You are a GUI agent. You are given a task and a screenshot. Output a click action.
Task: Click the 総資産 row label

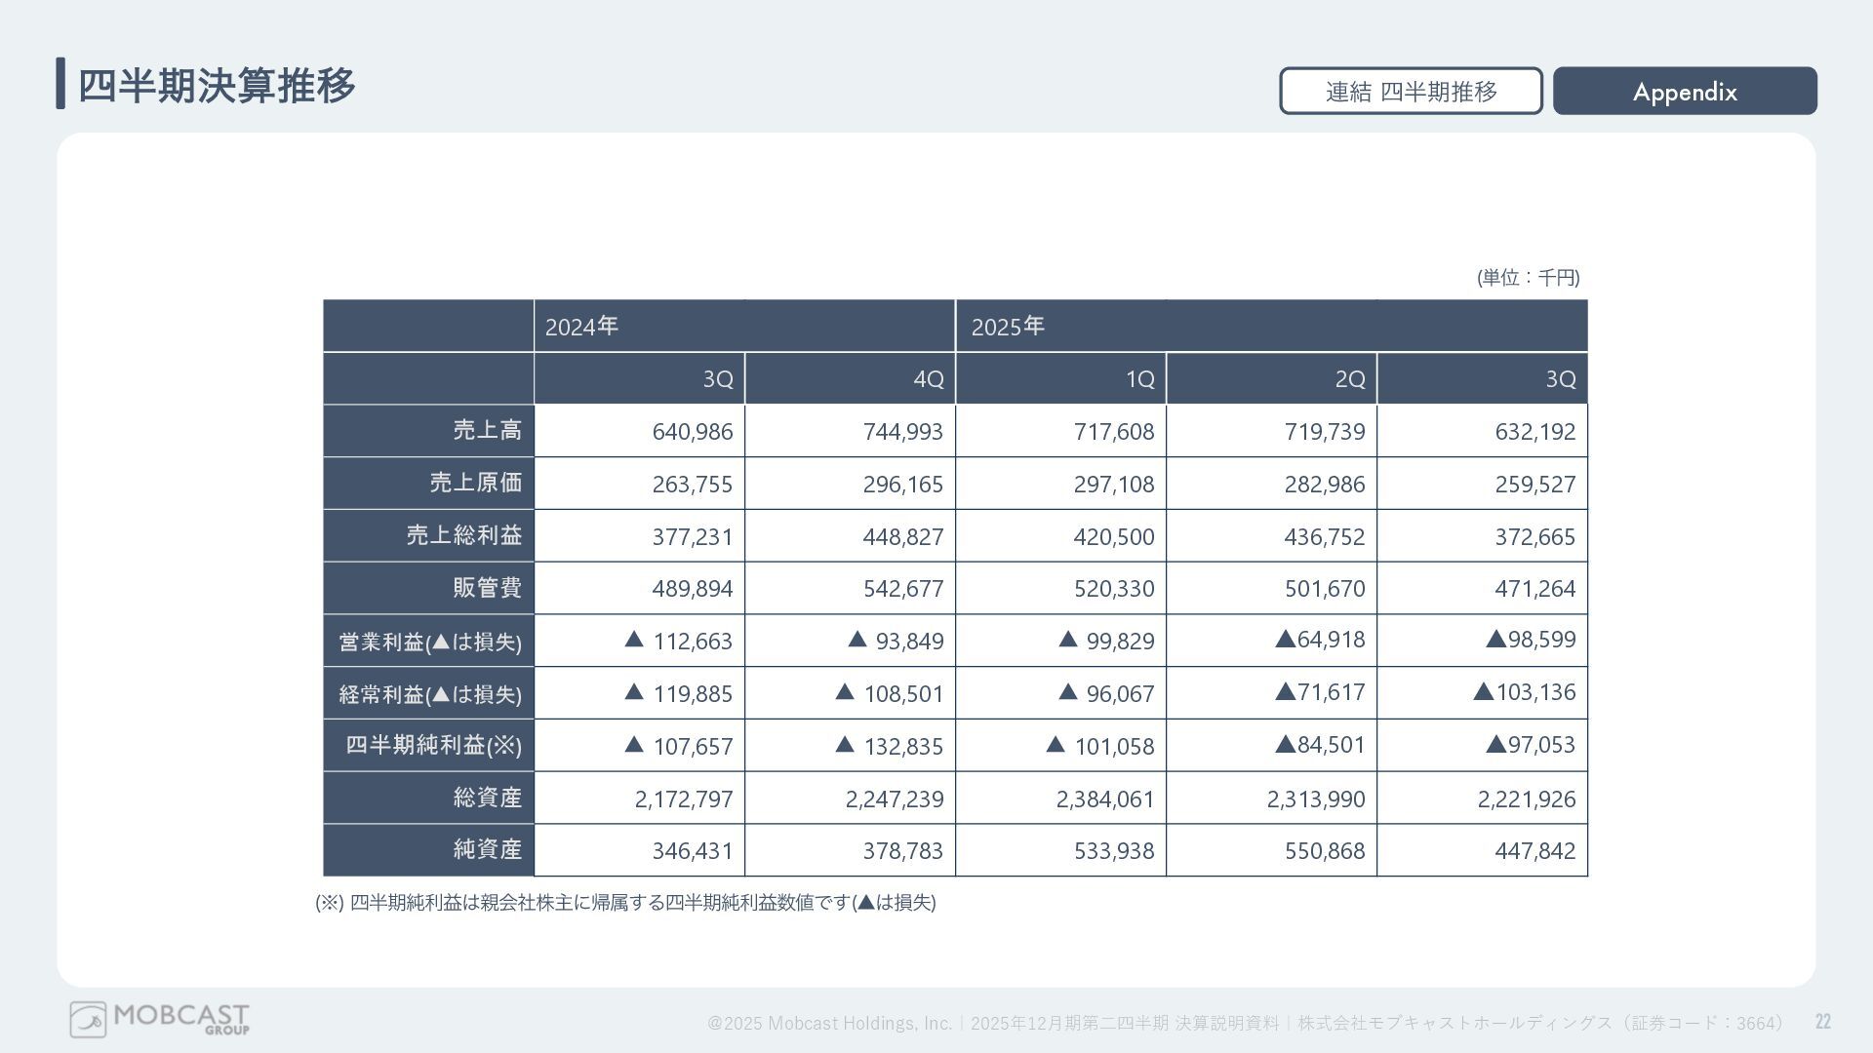coord(487,799)
